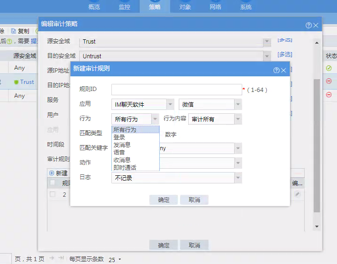Click the 复制 copy icon in the toolbar
The image size is (337, 264).
coord(14,31)
